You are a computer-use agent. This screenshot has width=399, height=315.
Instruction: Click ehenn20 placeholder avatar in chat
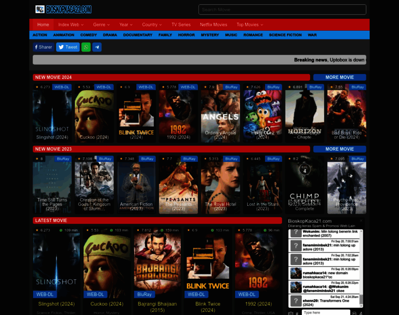coord(296,301)
